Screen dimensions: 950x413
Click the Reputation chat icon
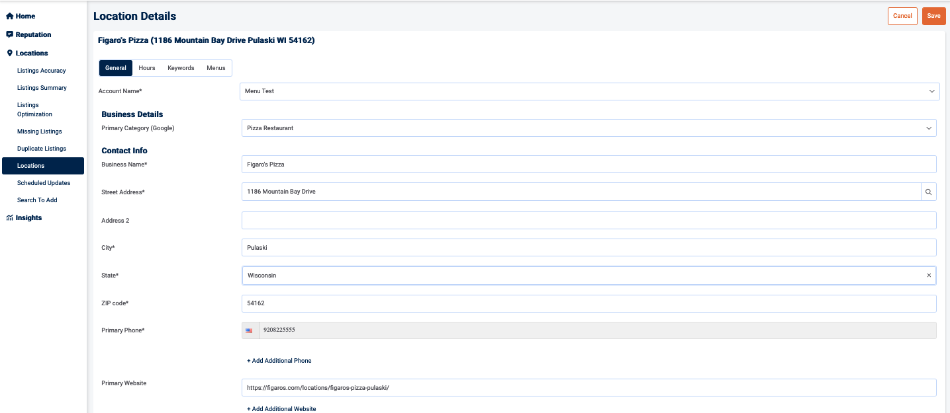click(10, 34)
